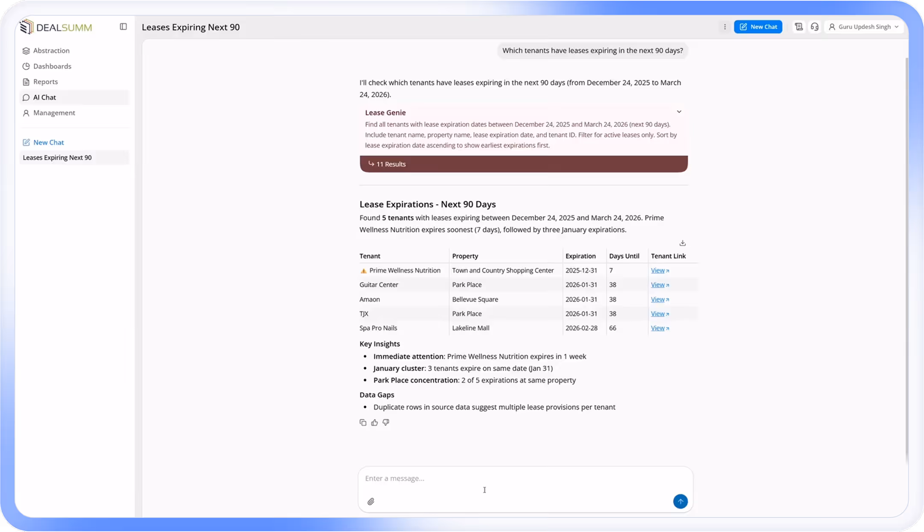Click the DealSumm logo
The width and height of the screenshot is (924, 532).
56,27
